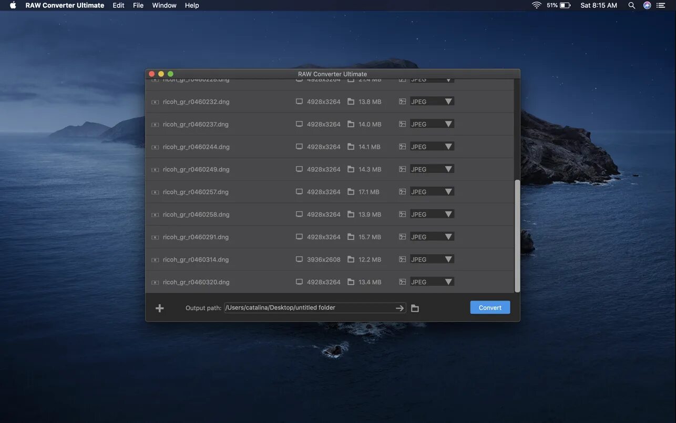Screen dimensions: 676x423
Task: Click format image icon in ricoh_gr_r0460291.dng row
Action: point(402,237)
